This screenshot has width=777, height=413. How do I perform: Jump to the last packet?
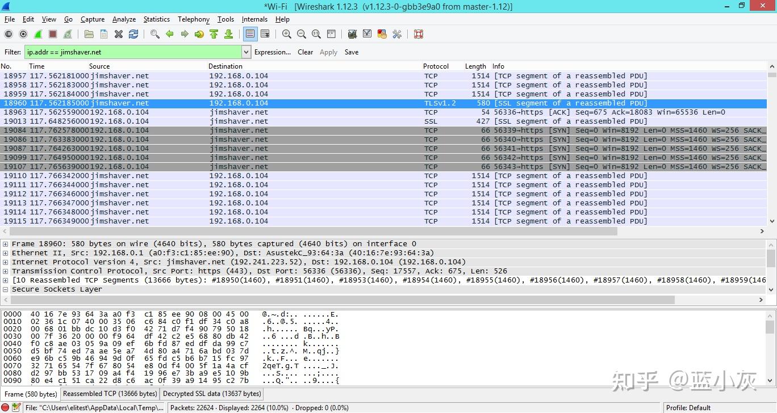click(228, 34)
